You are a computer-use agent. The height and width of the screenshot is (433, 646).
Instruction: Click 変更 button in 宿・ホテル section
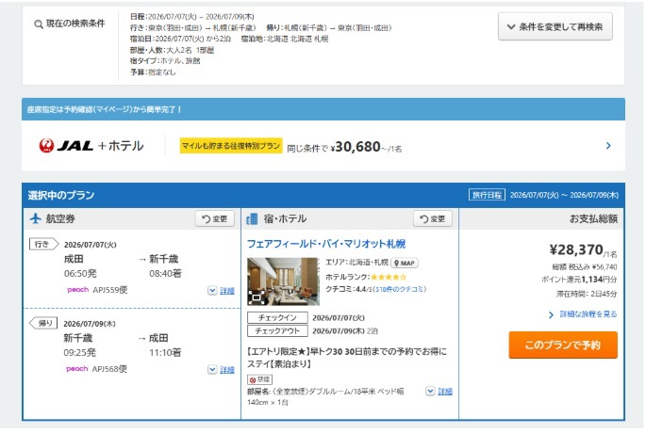click(x=433, y=218)
